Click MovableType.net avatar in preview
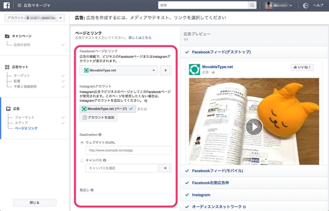 [x=195, y=69]
